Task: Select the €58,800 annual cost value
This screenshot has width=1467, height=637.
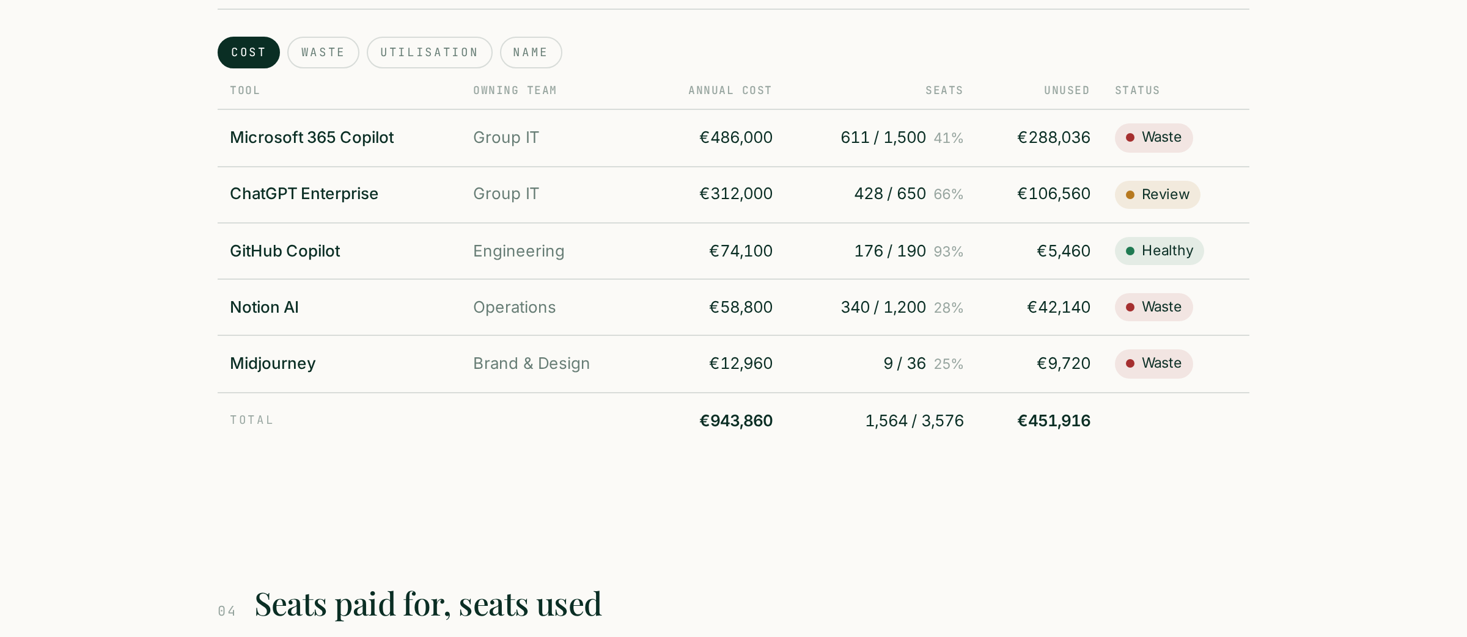Action: tap(741, 307)
